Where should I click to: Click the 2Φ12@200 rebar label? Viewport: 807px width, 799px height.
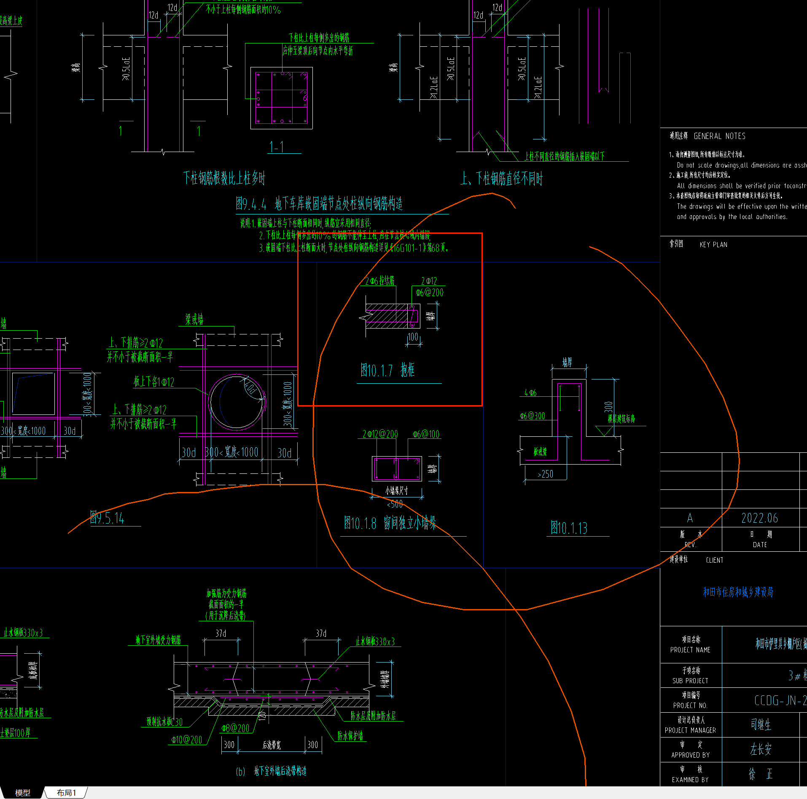pyautogui.click(x=380, y=434)
